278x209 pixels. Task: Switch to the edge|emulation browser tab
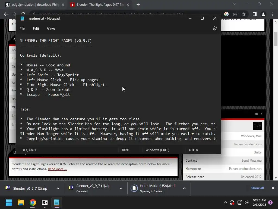click(35, 5)
